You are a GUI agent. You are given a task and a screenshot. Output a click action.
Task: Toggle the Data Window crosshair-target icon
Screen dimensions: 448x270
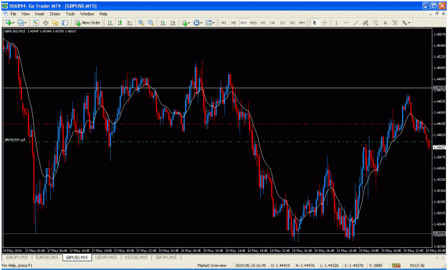pos(45,22)
